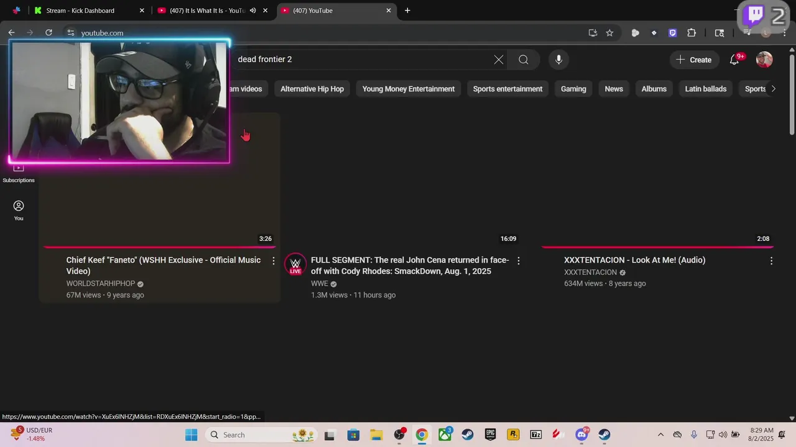Open the clock showing 8:29 AM

(762, 434)
